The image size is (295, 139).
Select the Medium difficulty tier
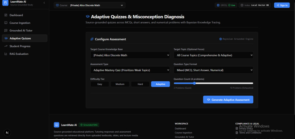tap(120, 84)
